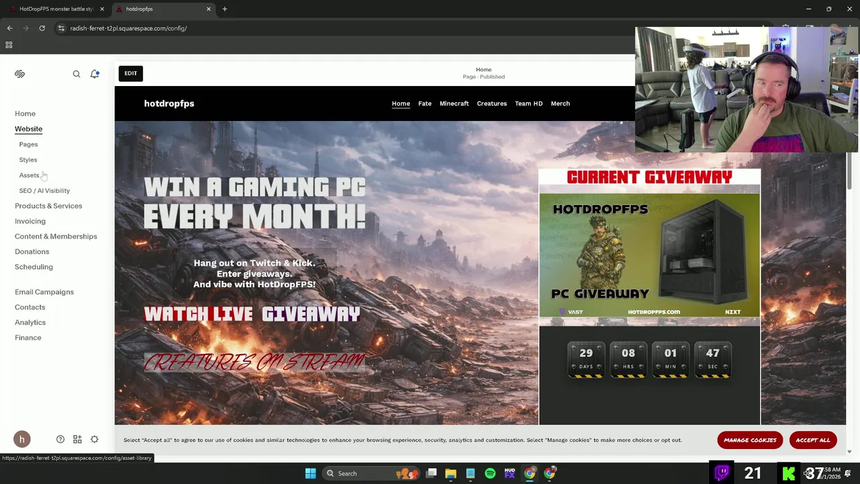Viewport: 860px width, 484px height.
Task: Open Minecraft in the site navigation
Action: click(454, 104)
